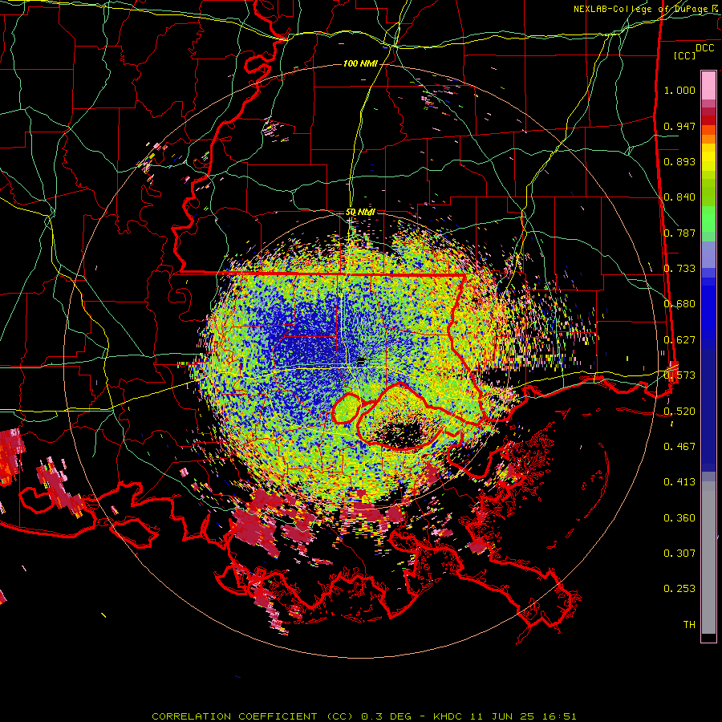Click the 0.573 color scale value
The width and height of the screenshot is (722, 722).
point(679,375)
